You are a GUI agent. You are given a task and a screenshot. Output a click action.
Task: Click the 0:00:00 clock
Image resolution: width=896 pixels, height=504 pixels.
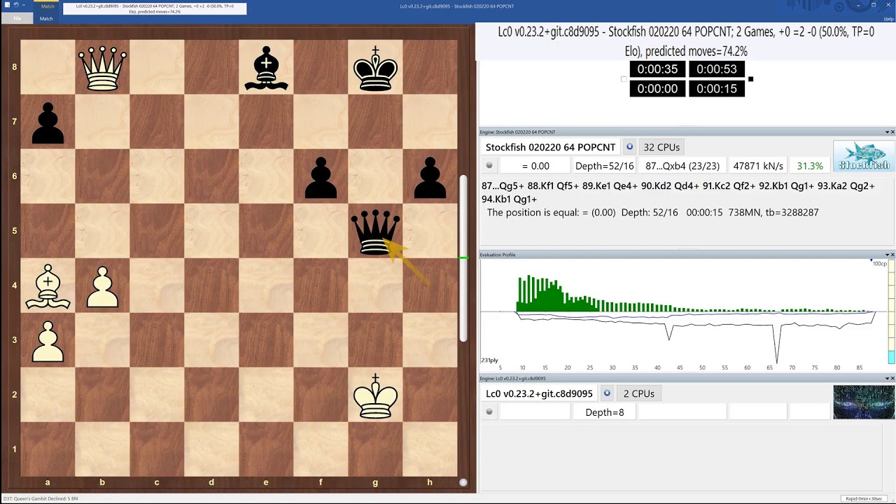657,89
